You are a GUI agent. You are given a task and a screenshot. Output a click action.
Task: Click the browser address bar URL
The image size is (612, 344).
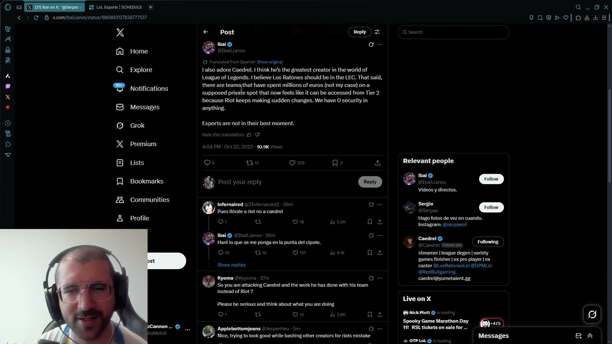click(x=99, y=18)
